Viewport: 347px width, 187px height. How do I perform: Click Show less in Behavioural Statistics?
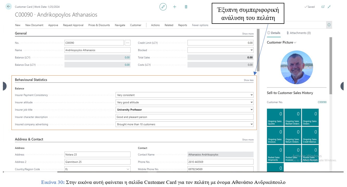click(x=248, y=80)
